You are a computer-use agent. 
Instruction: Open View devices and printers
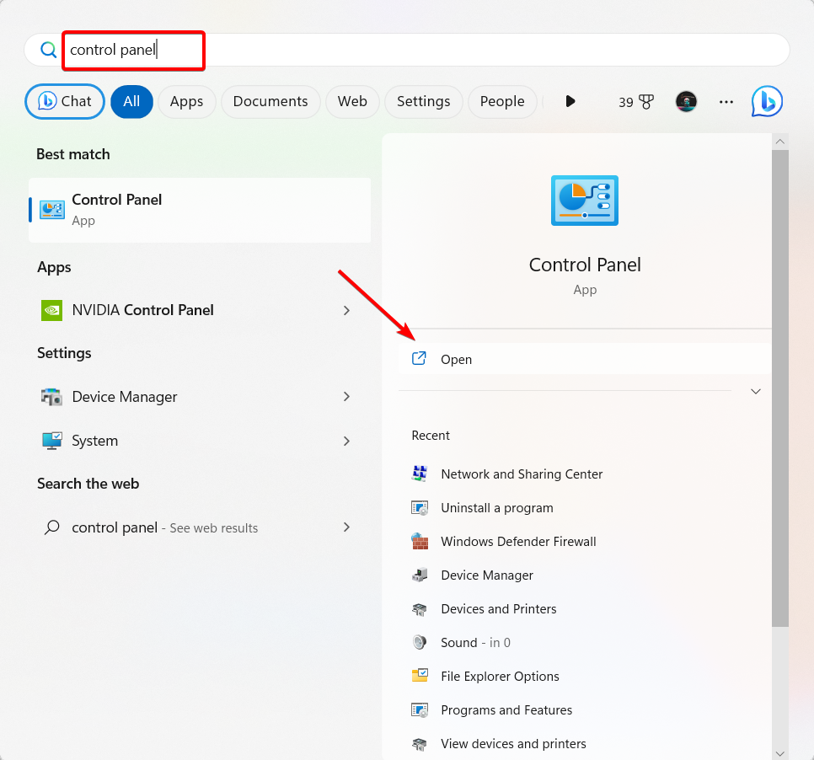pos(513,744)
